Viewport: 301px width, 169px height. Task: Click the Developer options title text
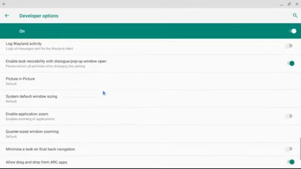click(x=39, y=15)
